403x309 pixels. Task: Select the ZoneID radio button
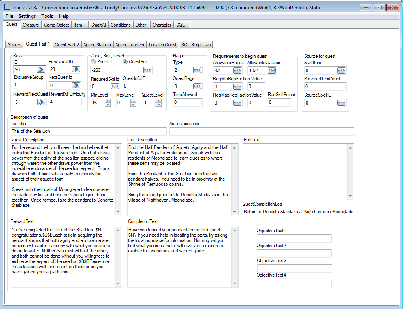tap(93, 62)
